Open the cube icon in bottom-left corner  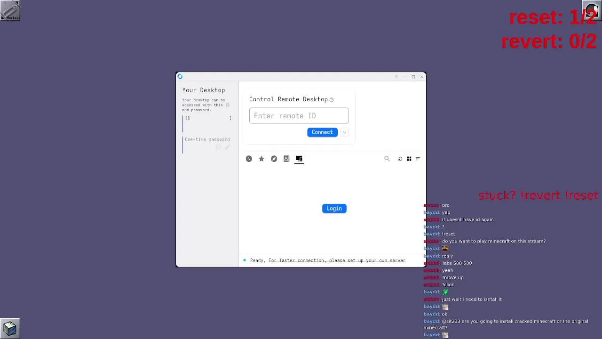[10, 328]
